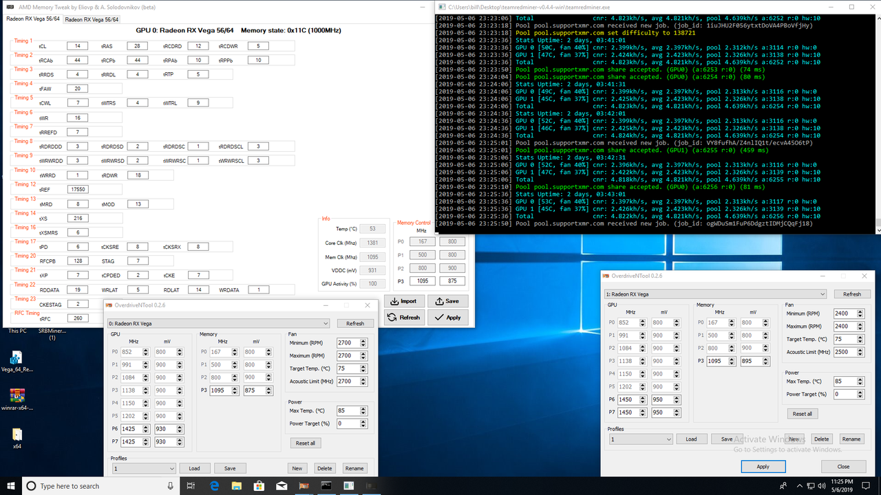Image resolution: width=881 pixels, height=495 pixels.
Task: Click Refresh in the GPU 0 OverdriveNTool window
Action: point(355,323)
